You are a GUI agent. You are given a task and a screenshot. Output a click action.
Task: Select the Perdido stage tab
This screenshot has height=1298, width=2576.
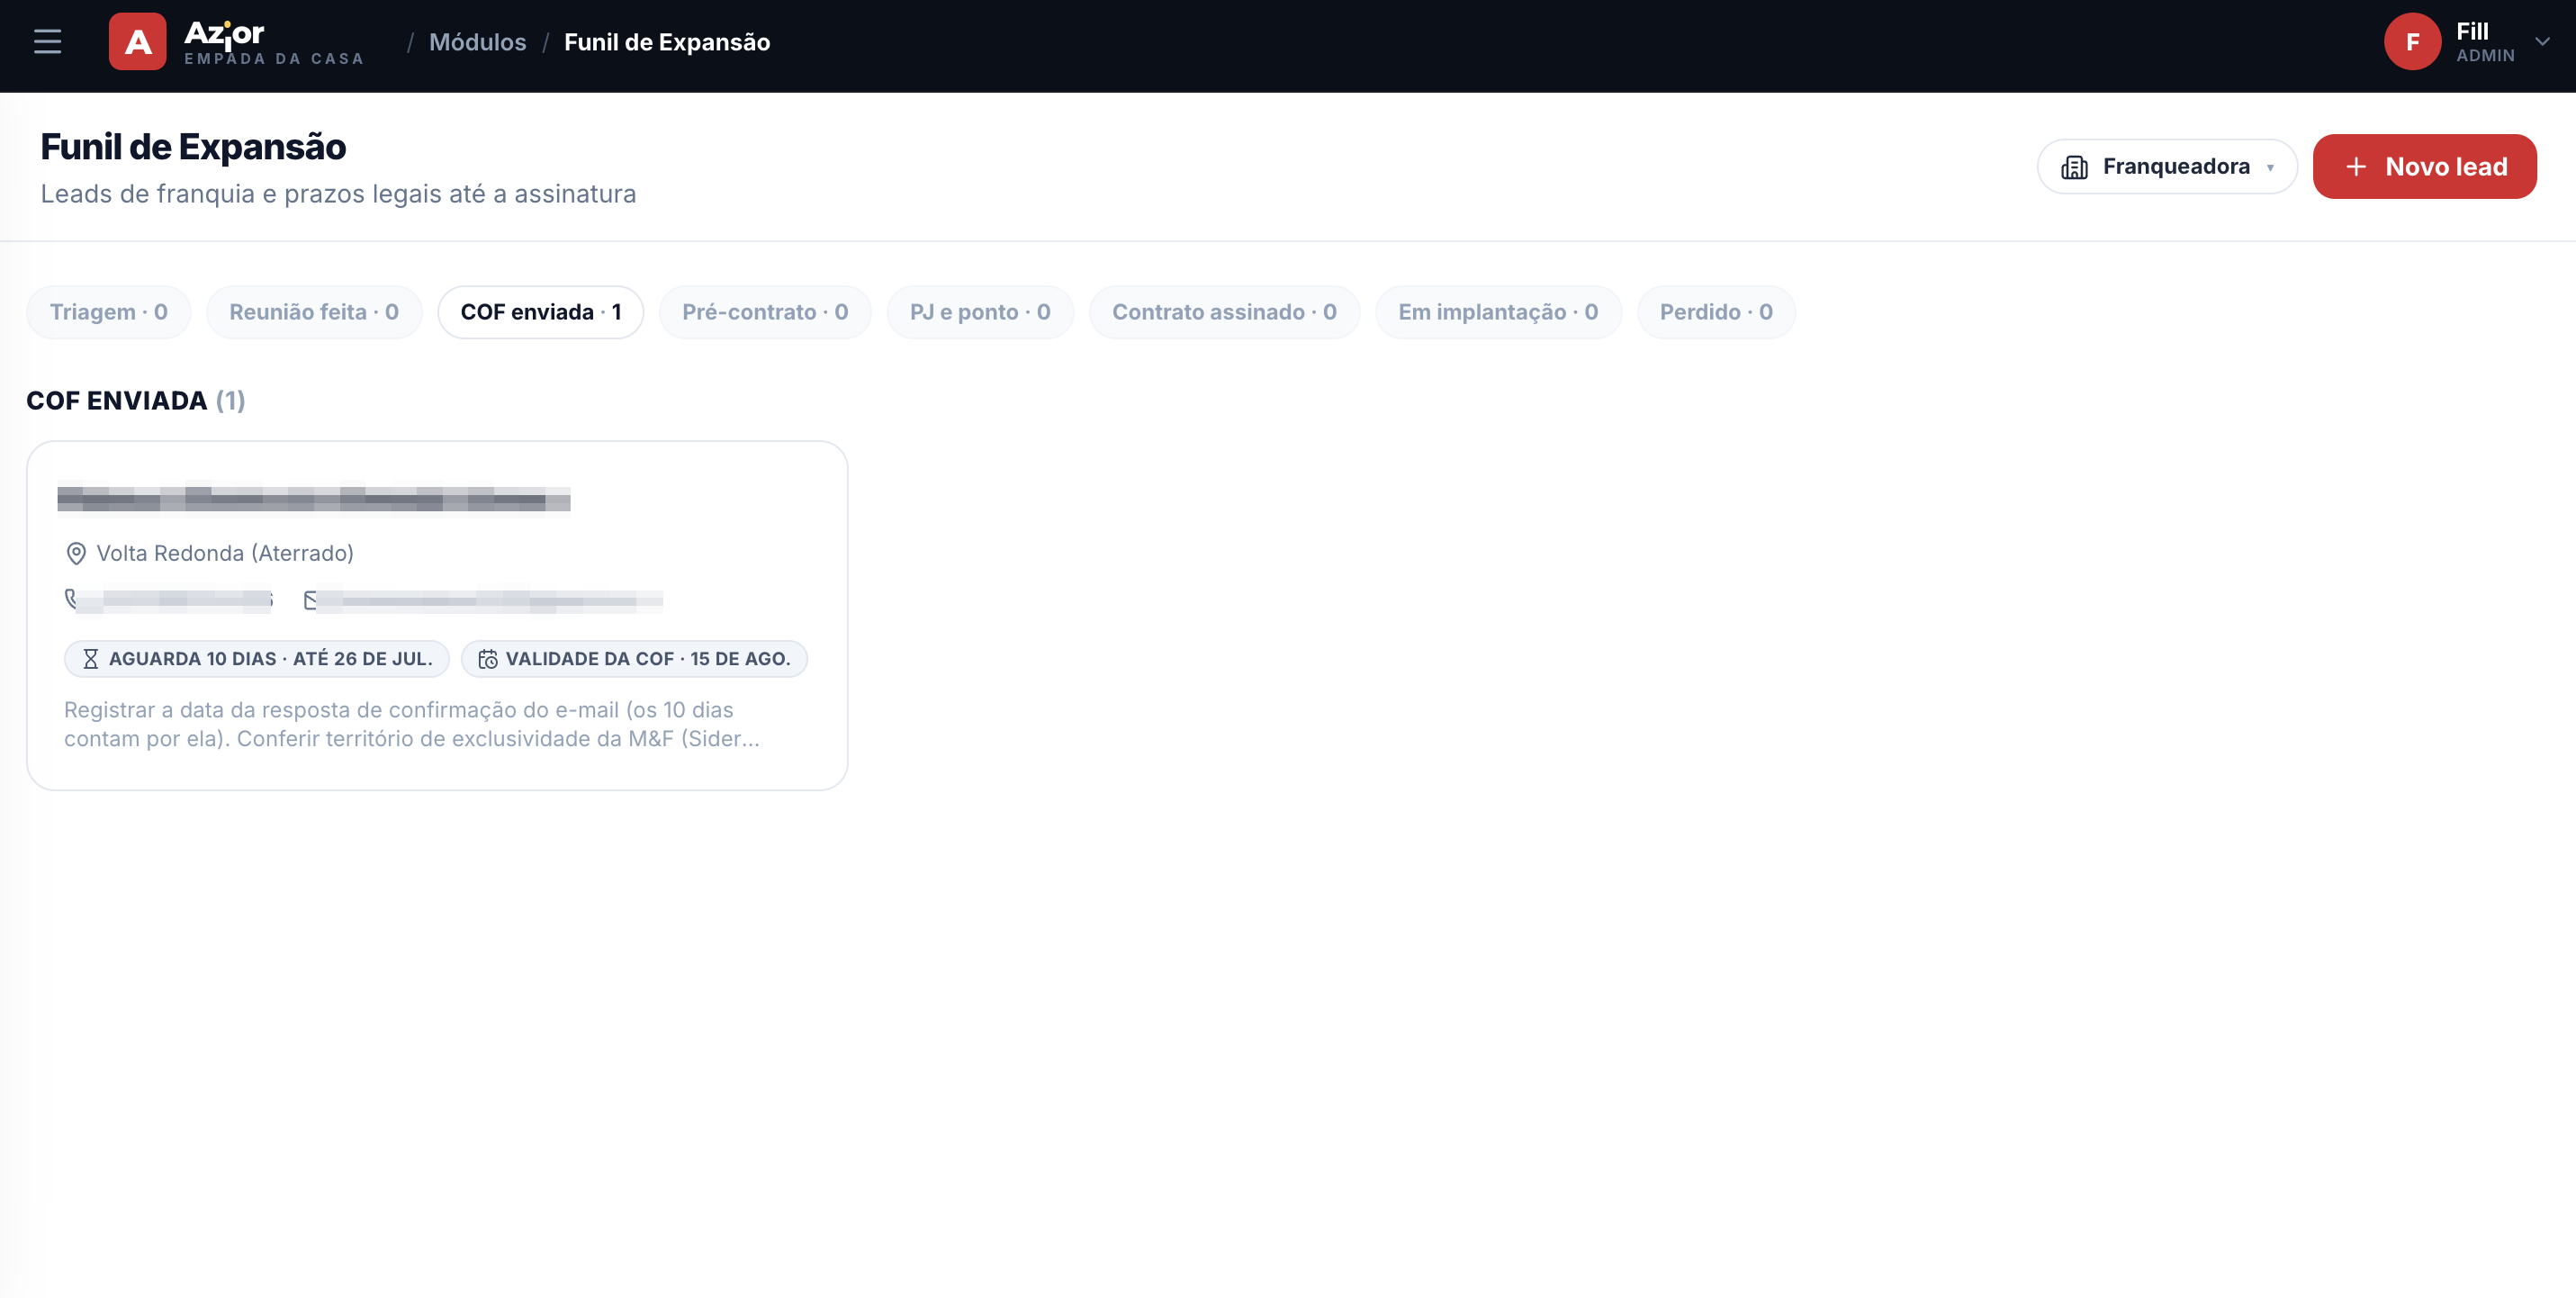click(1716, 312)
